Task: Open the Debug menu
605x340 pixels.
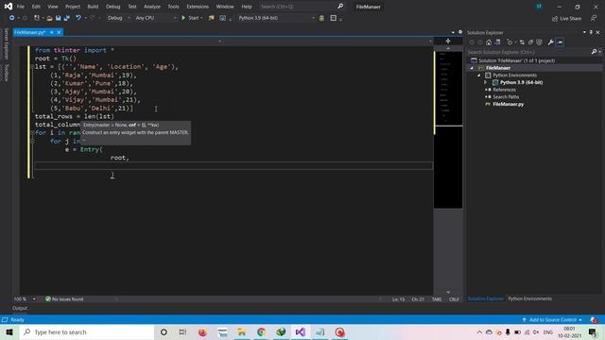Action: 113,7
